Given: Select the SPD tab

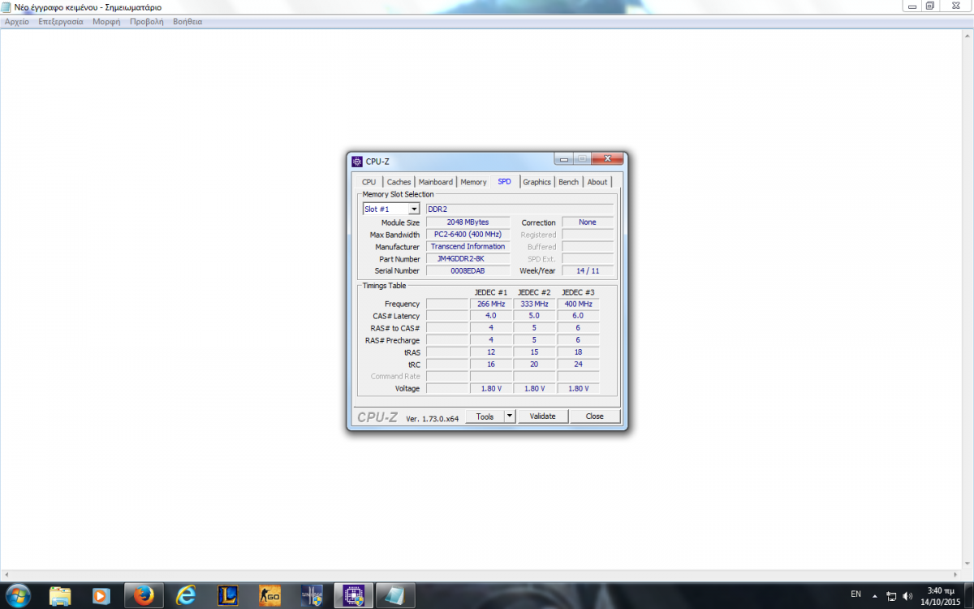Looking at the screenshot, I should click(x=505, y=181).
